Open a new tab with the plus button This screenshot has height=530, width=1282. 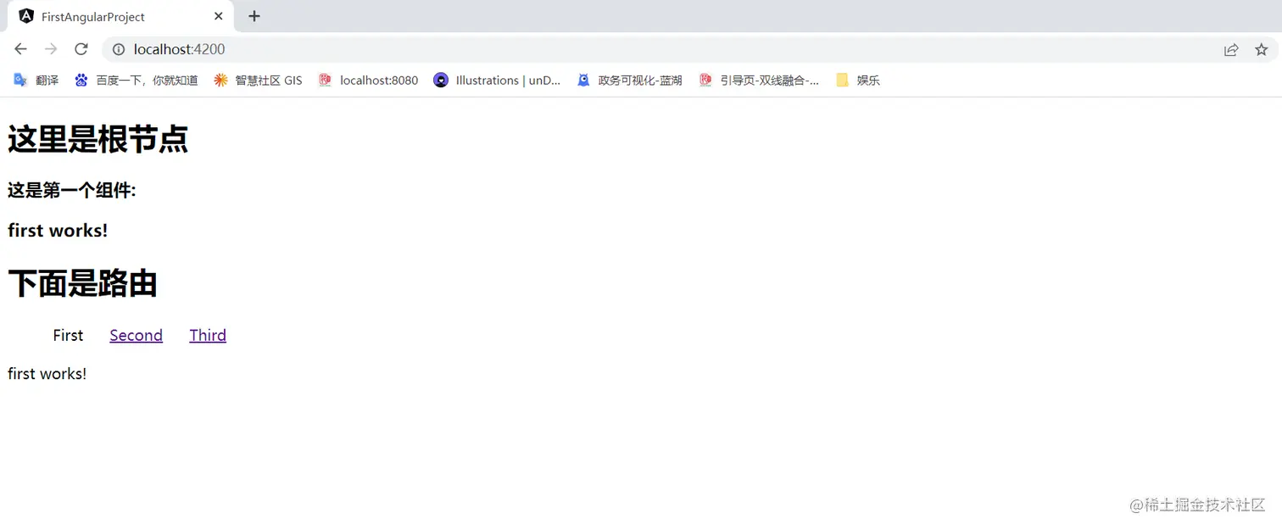254,16
